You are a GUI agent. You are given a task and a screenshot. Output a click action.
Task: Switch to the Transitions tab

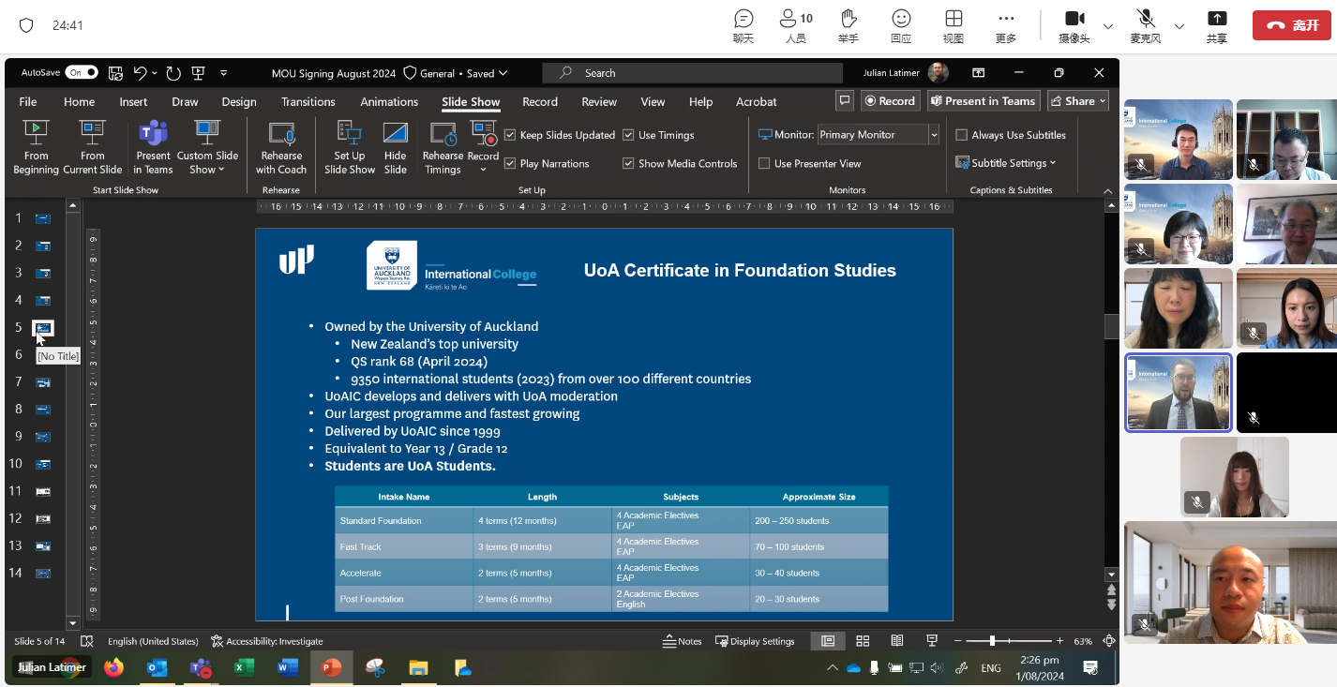[x=308, y=101]
